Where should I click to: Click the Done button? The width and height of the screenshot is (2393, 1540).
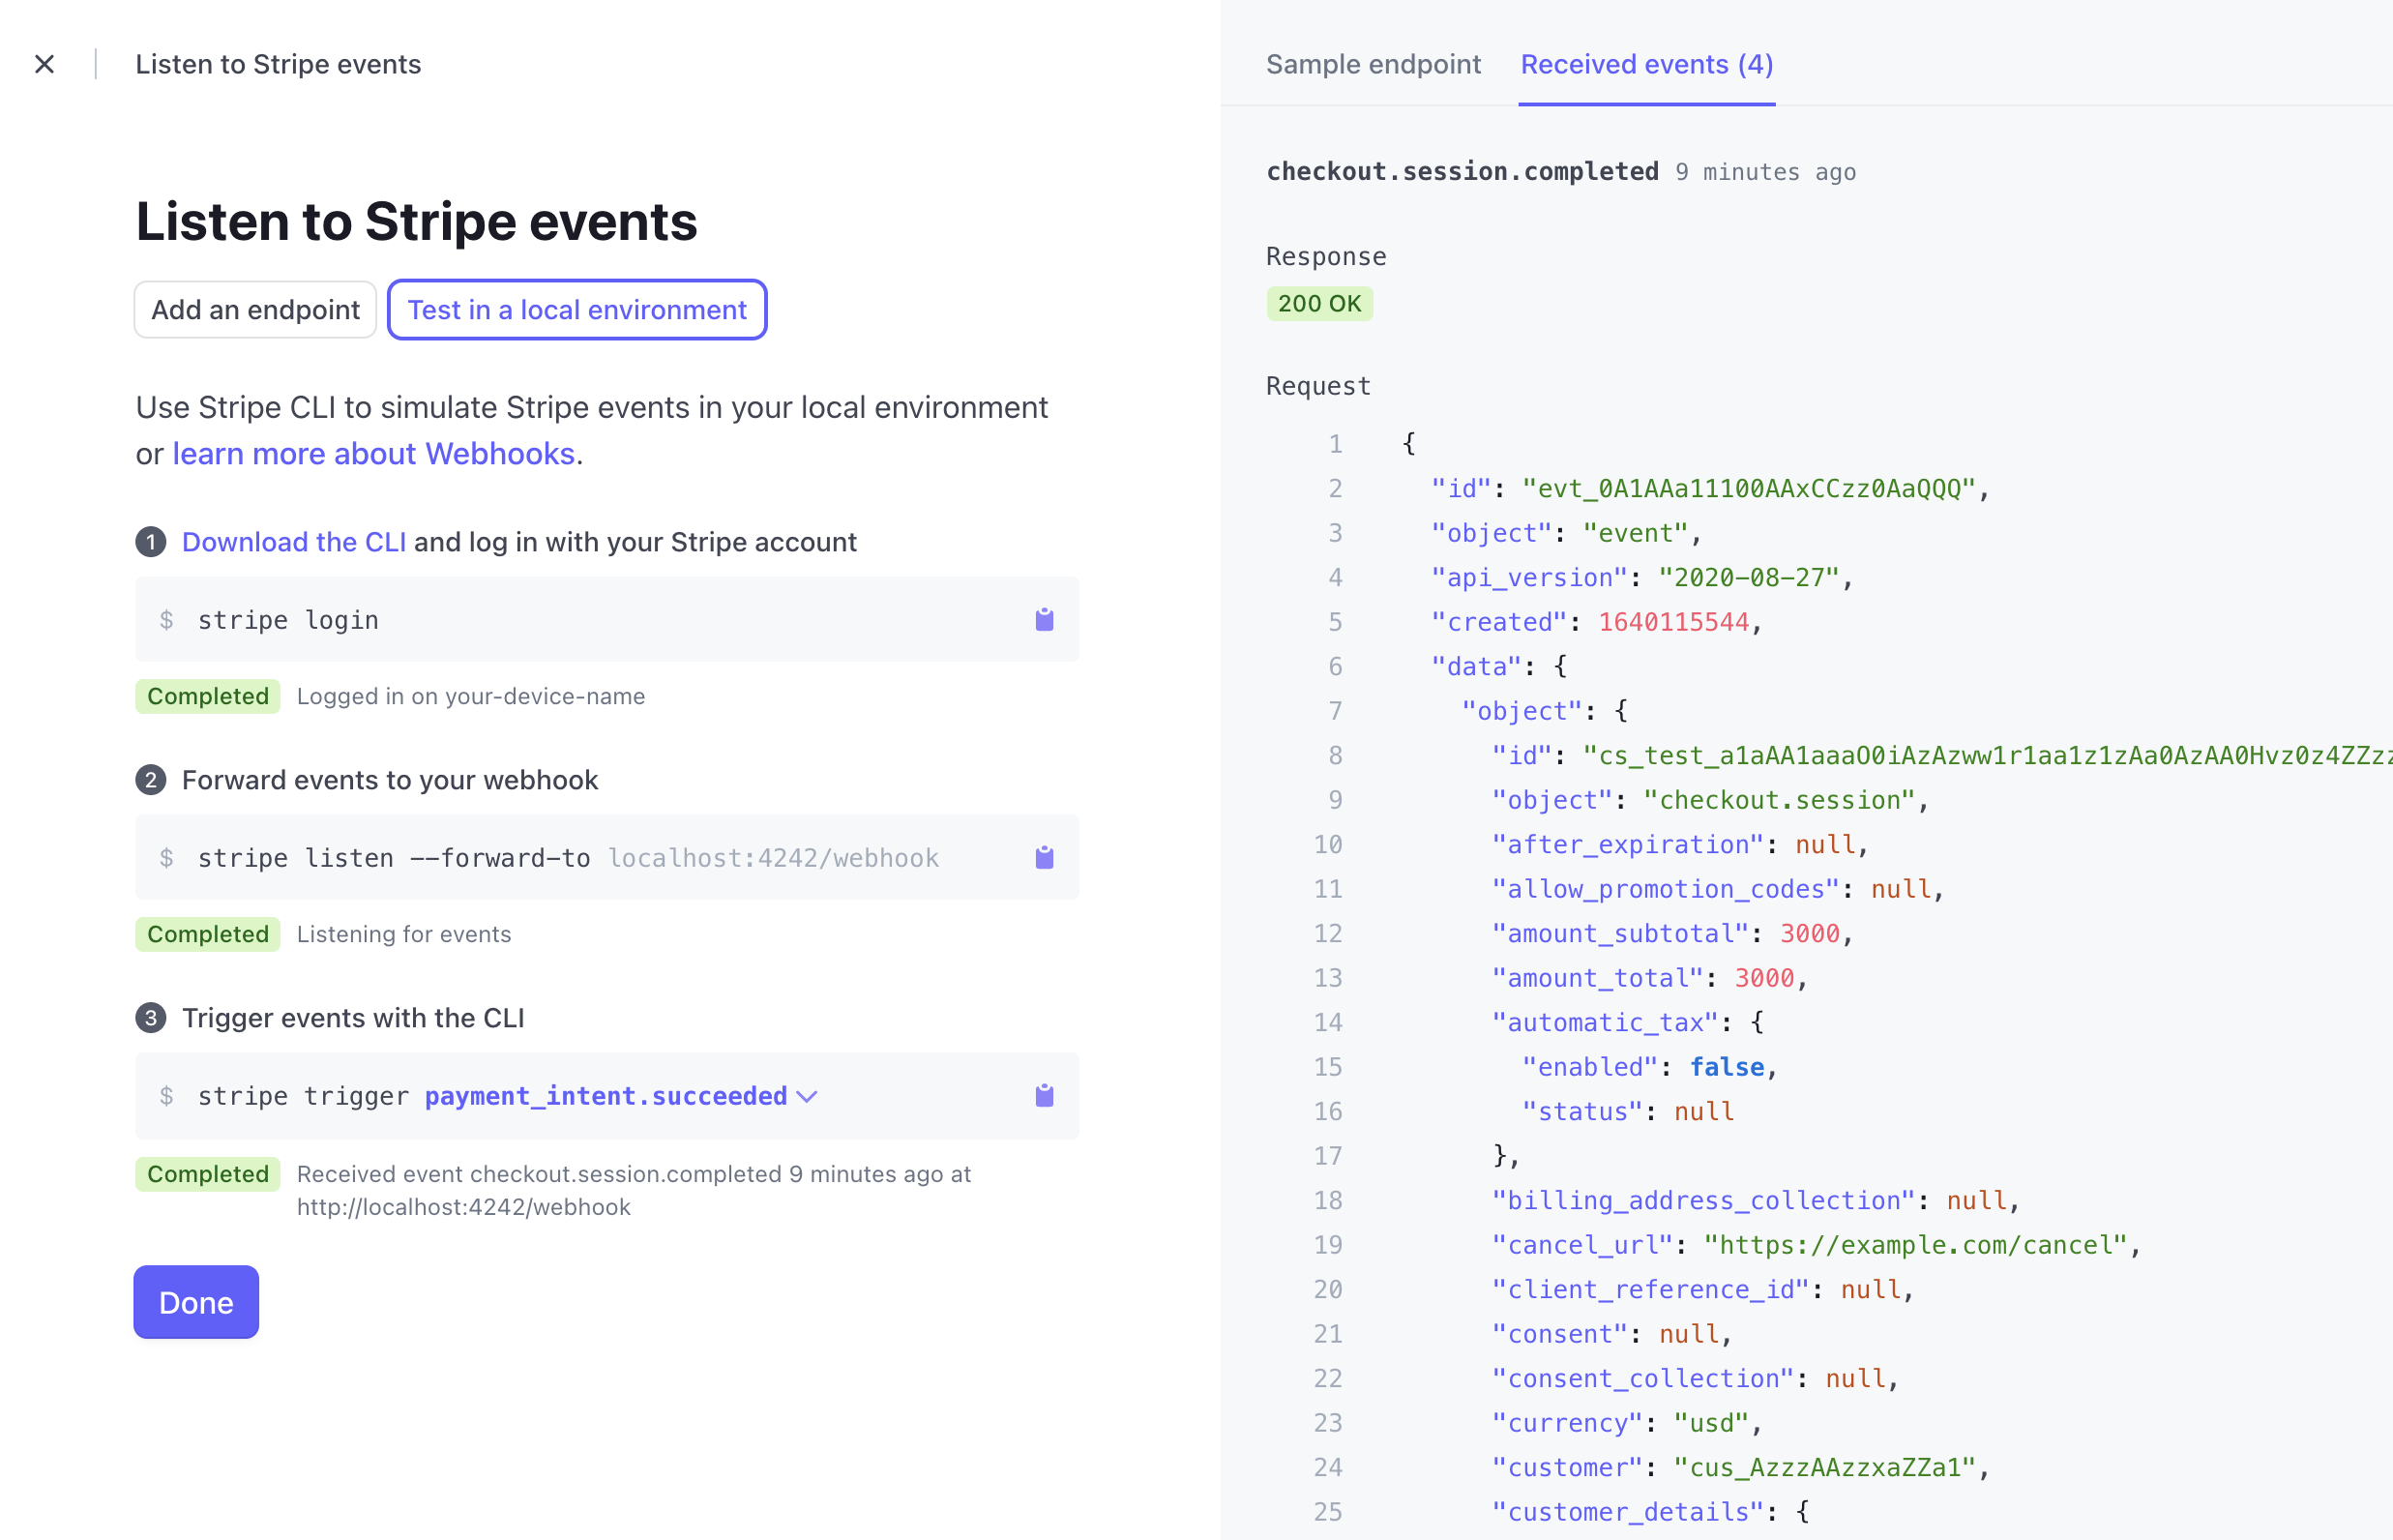[196, 1302]
